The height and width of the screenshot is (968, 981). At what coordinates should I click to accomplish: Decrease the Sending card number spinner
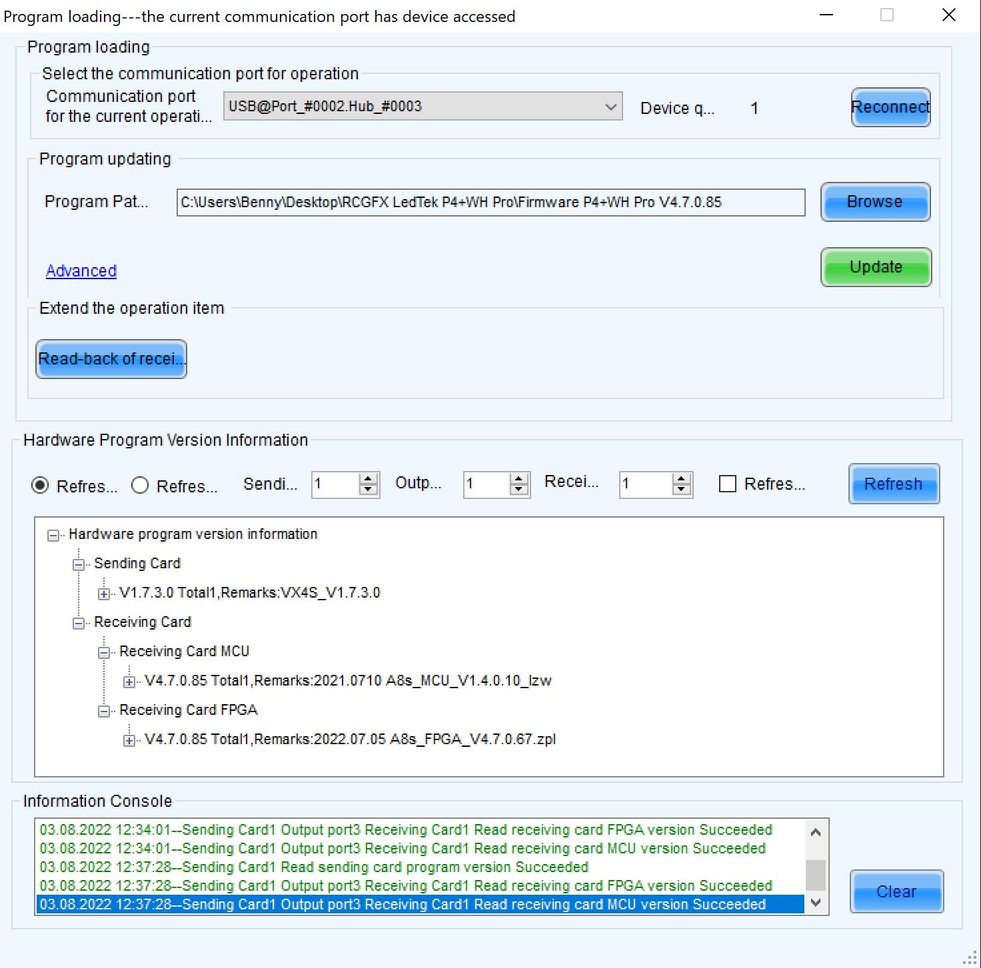368,490
